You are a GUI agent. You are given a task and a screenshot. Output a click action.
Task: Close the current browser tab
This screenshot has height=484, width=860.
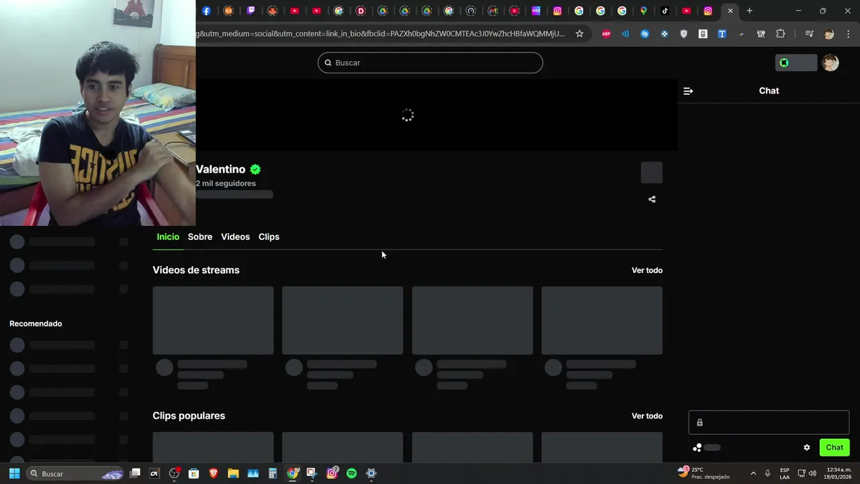tap(730, 11)
